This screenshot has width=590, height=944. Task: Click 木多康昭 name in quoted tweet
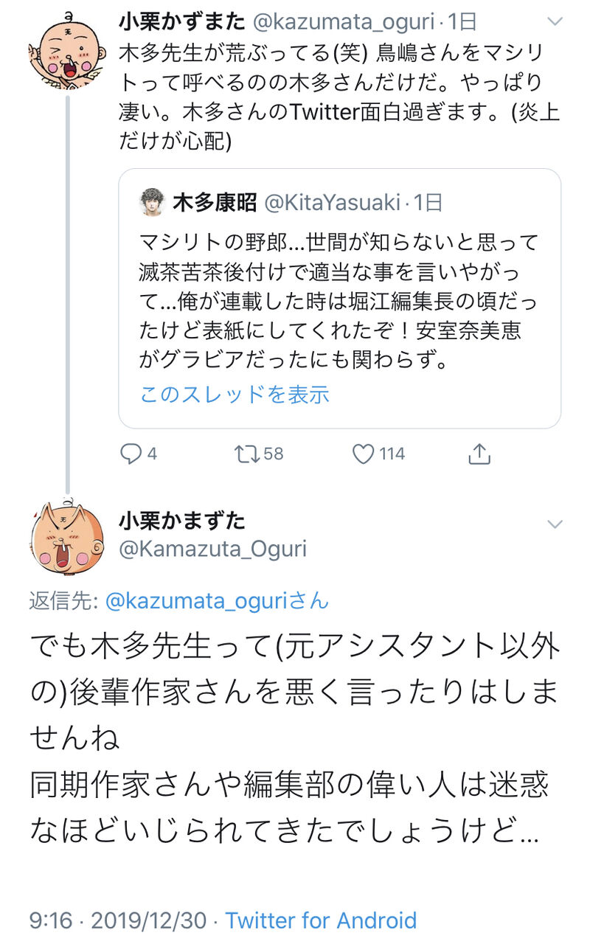click(x=215, y=203)
